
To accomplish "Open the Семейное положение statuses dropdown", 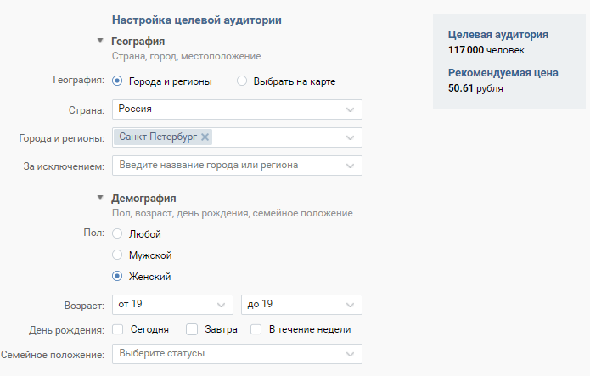I will pyautogui.click(x=237, y=354).
